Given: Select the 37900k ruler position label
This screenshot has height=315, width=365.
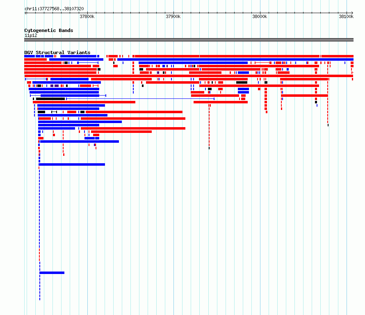Looking at the screenshot, I should [x=173, y=16].
